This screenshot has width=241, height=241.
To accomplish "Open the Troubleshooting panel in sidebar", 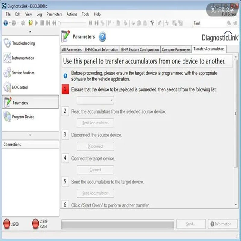I will click(30, 43).
